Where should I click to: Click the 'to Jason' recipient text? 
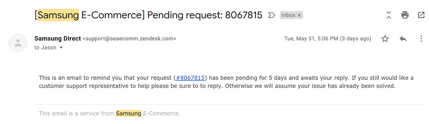[x=45, y=48]
